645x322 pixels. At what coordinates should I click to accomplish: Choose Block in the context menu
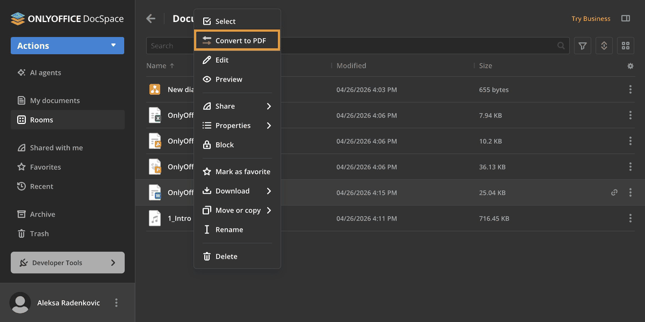[237, 145]
